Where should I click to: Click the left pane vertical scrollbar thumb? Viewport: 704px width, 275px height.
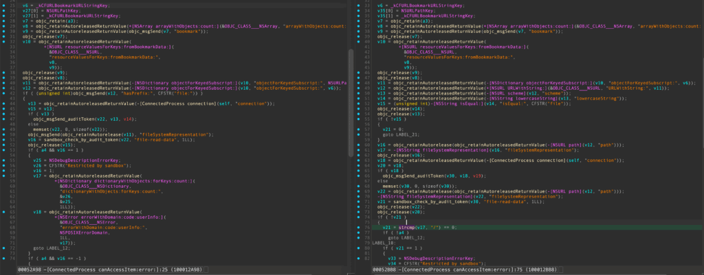click(x=351, y=102)
